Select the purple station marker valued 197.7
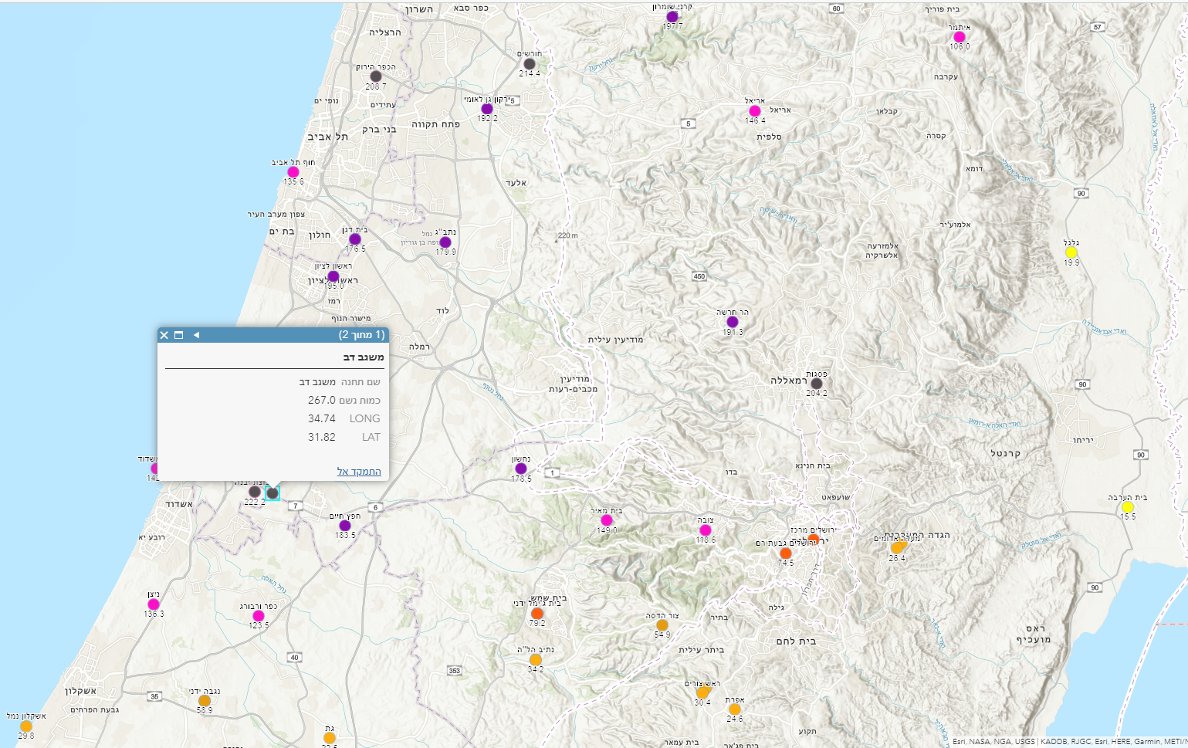Screen dimensions: 1188x748 pos(672,17)
